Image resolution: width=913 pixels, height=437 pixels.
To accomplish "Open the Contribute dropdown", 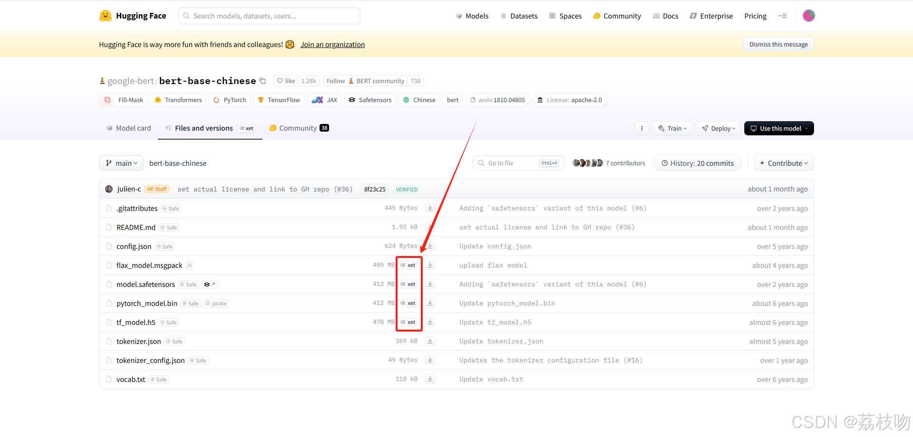I will [784, 163].
